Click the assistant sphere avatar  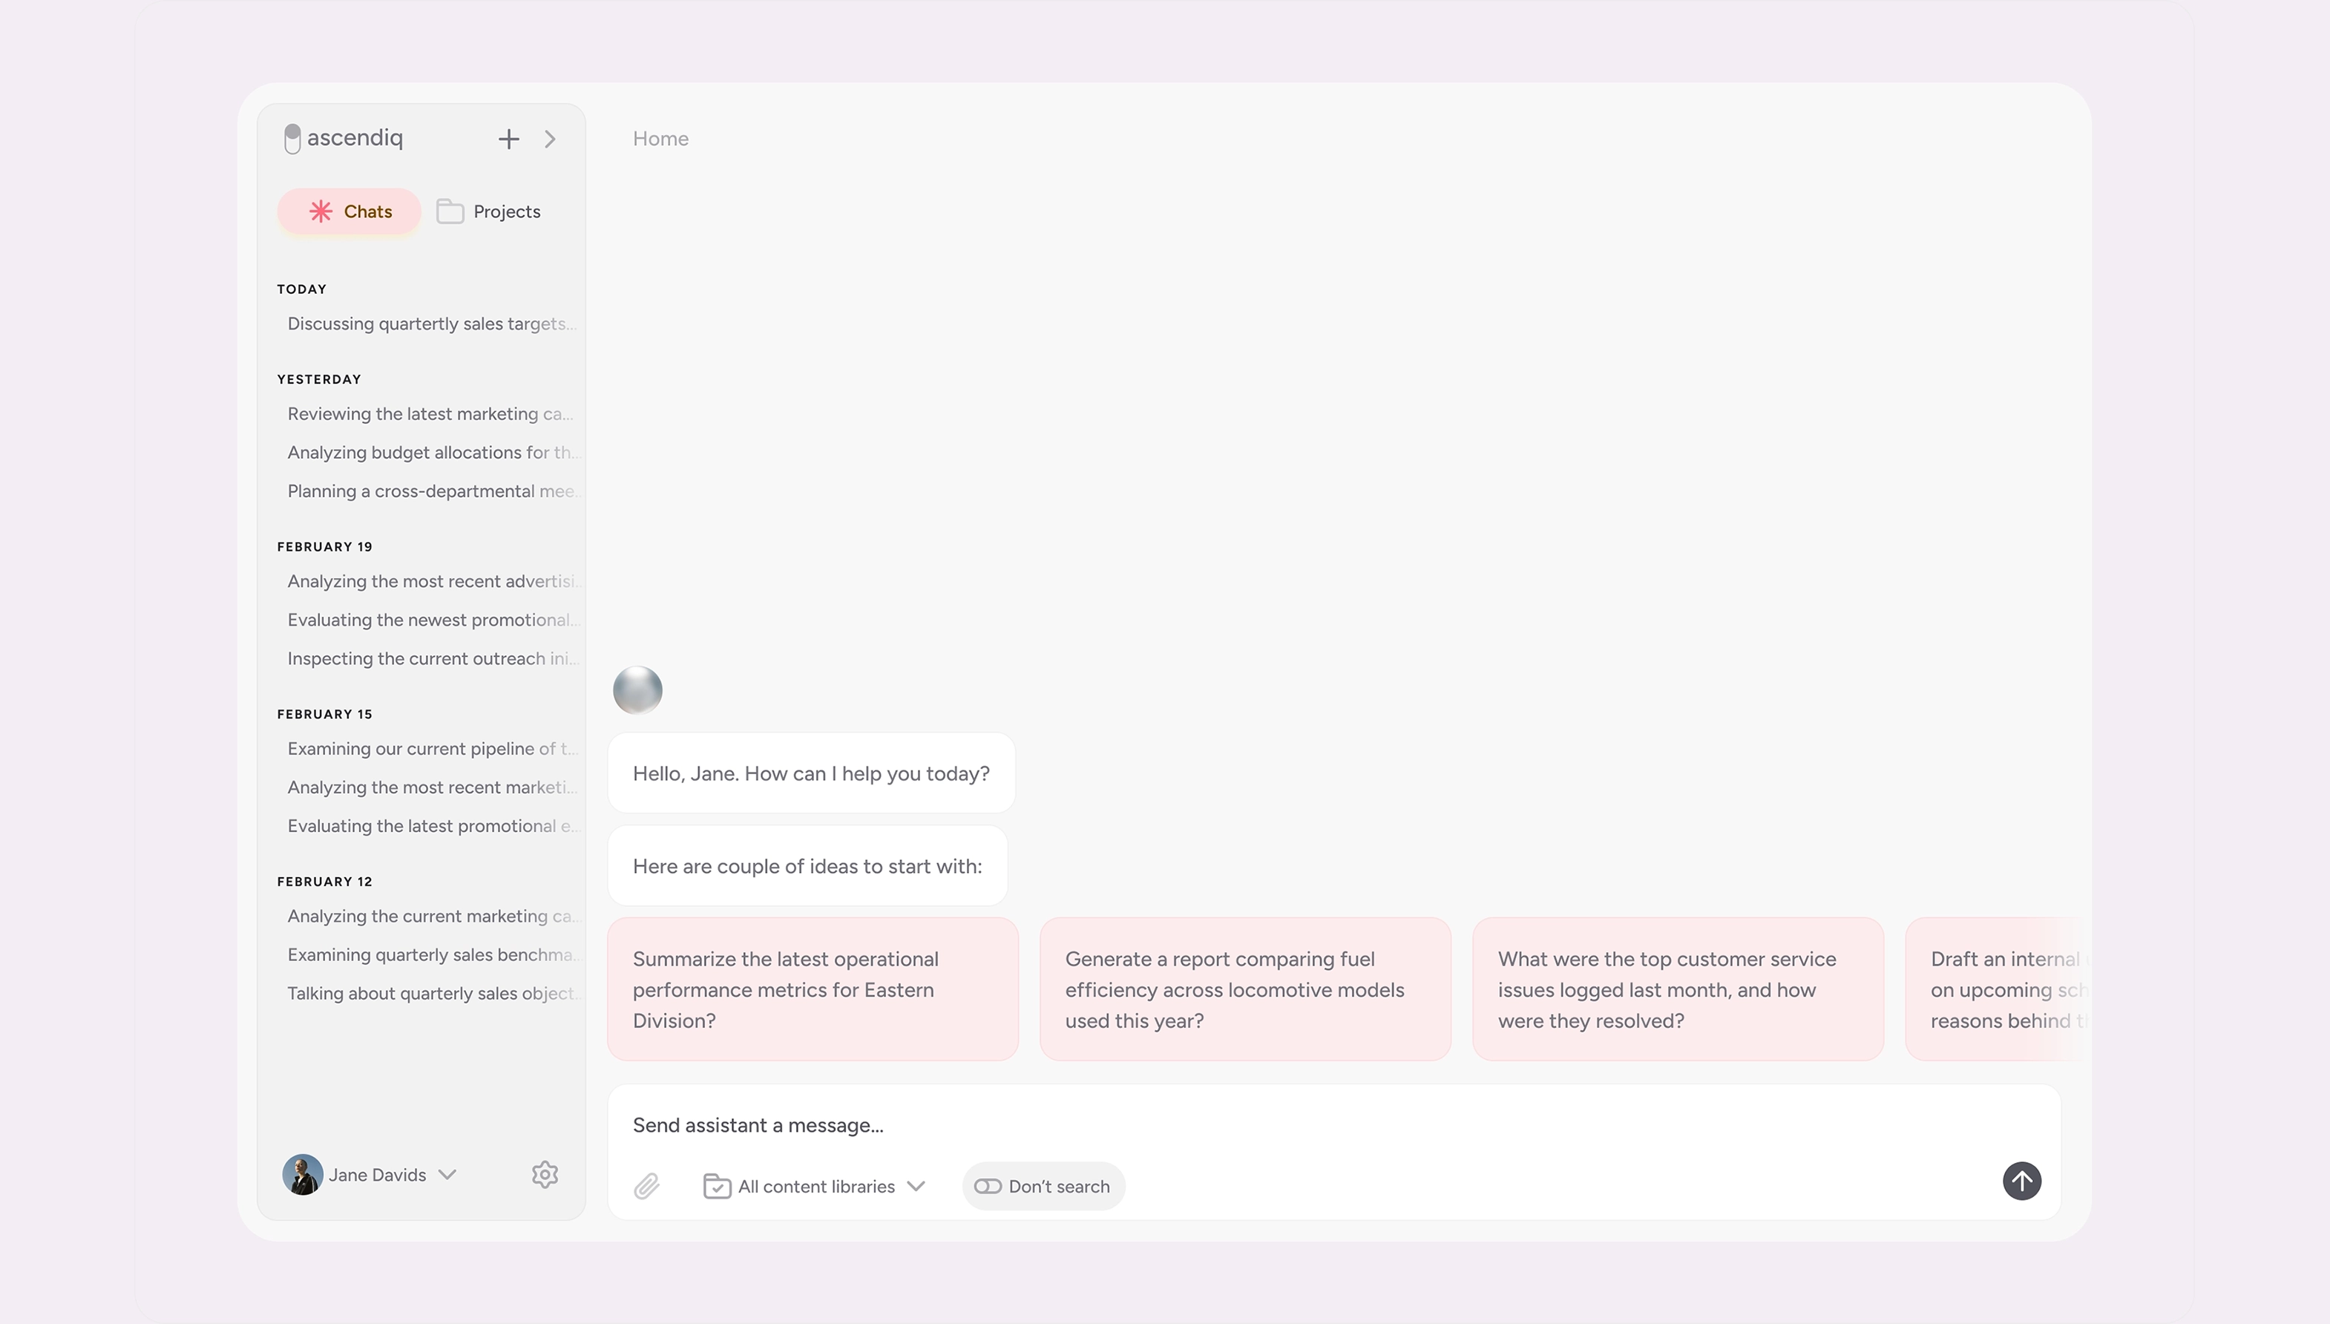click(637, 690)
